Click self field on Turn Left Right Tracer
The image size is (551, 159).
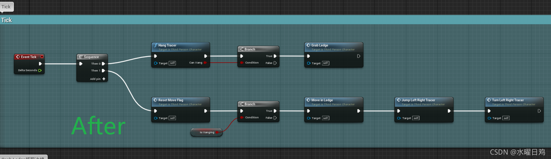coord(506,118)
